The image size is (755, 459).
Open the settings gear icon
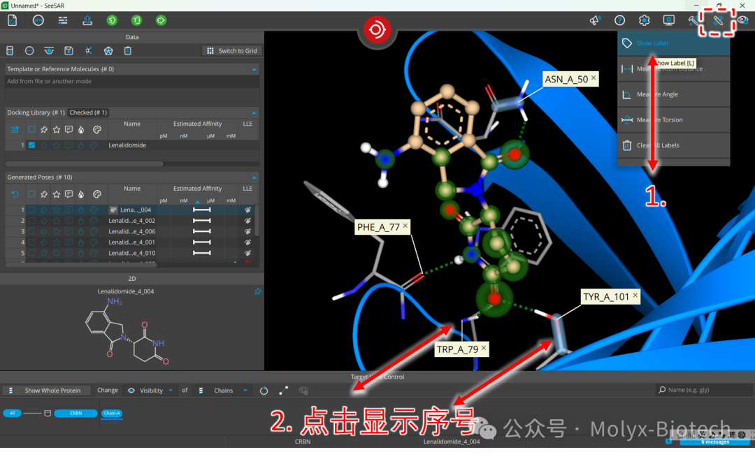pos(645,20)
